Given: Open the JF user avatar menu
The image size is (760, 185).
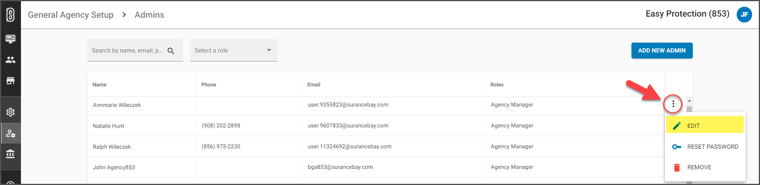Looking at the screenshot, I should [x=744, y=15].
